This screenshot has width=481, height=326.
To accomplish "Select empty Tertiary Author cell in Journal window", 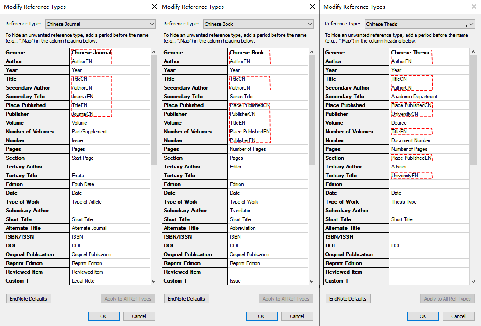I will (x=110, y=167).
